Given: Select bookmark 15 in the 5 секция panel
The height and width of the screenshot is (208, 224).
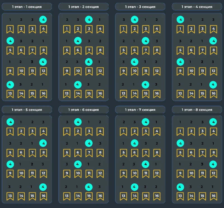Looking at the screenshot, I should point(32,196).
